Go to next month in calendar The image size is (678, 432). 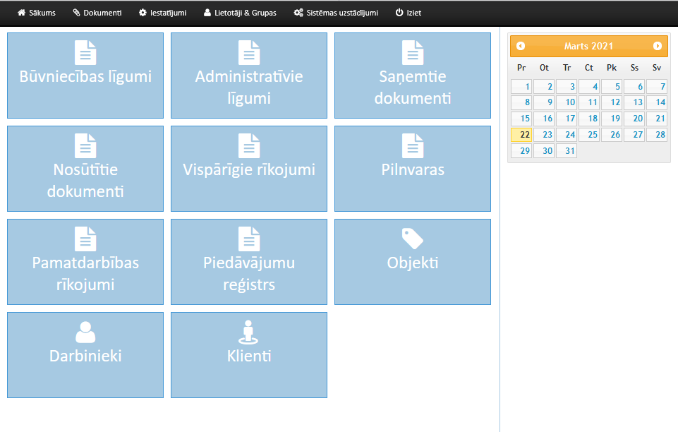pos(658,46)
